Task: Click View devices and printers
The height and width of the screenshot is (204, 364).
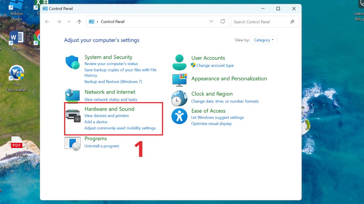Action: (x=106, y=116)
